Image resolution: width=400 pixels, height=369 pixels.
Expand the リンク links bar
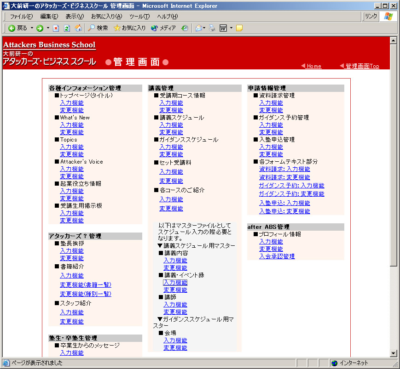371,16
